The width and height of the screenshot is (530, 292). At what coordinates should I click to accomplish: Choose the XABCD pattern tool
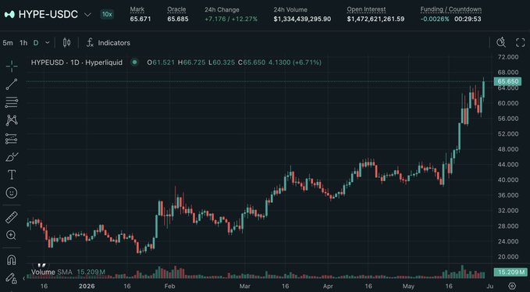click(x=12, y=120)
